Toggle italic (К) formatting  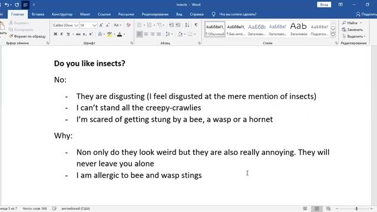pyautogui.click(x=61, y=34)
